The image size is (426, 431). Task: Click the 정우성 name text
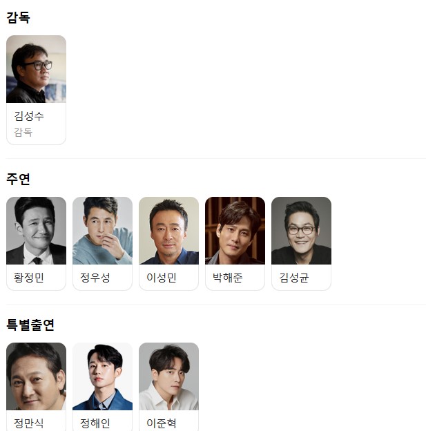95,278
